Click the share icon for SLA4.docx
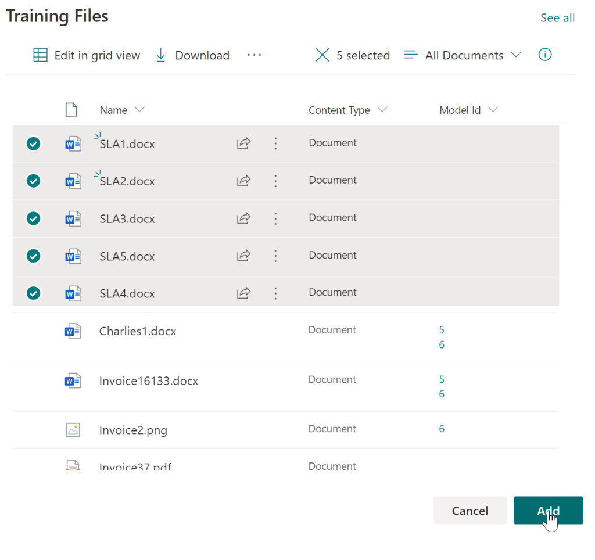Viewport: 595px width, 560px height. pyautogui.click(x=243, y=293)
